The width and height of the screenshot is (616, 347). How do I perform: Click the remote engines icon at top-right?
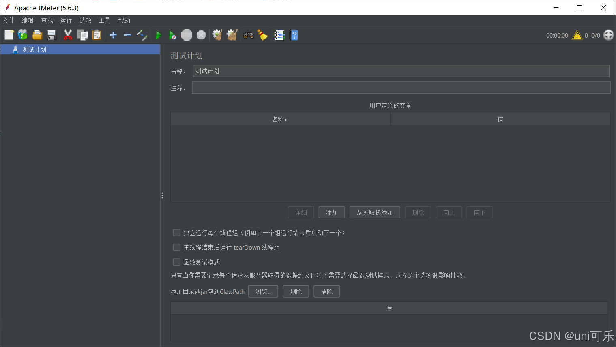pos(608,35)
